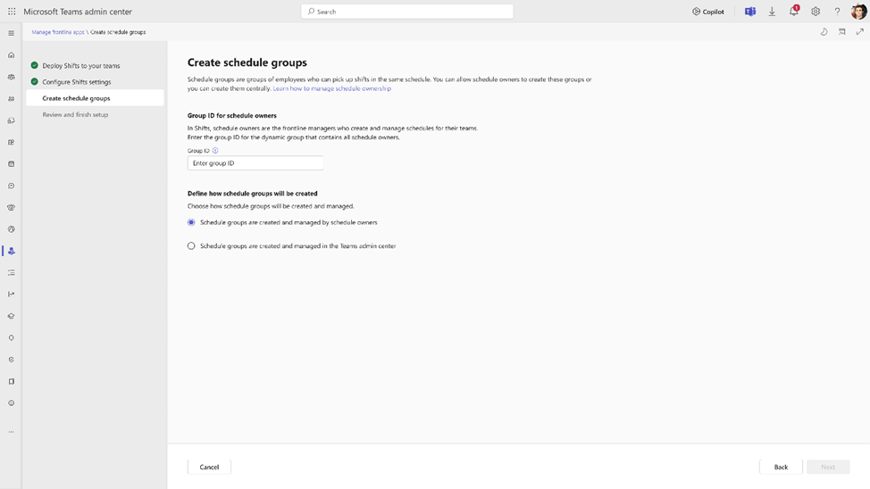The image size is (870, 489).
Task: Open Learn how to manage schedule ownership link
Action: pos(331,88)
